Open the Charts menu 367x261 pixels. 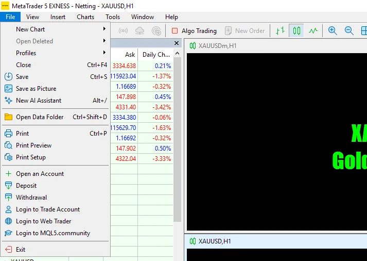85,17
